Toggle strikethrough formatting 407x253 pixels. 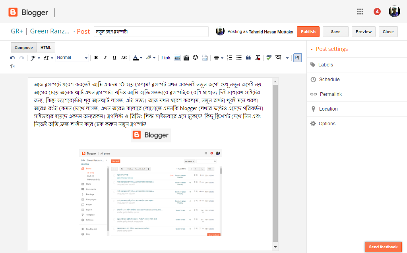(x=124, y=58)
